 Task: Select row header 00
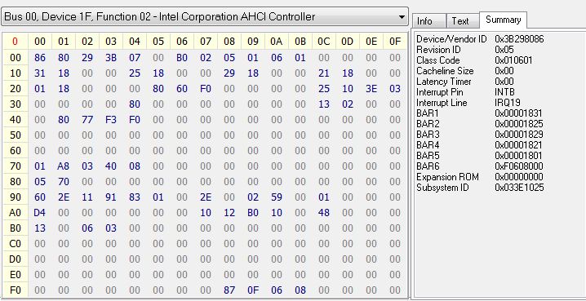pyautogui.click(x=15, y=58)
